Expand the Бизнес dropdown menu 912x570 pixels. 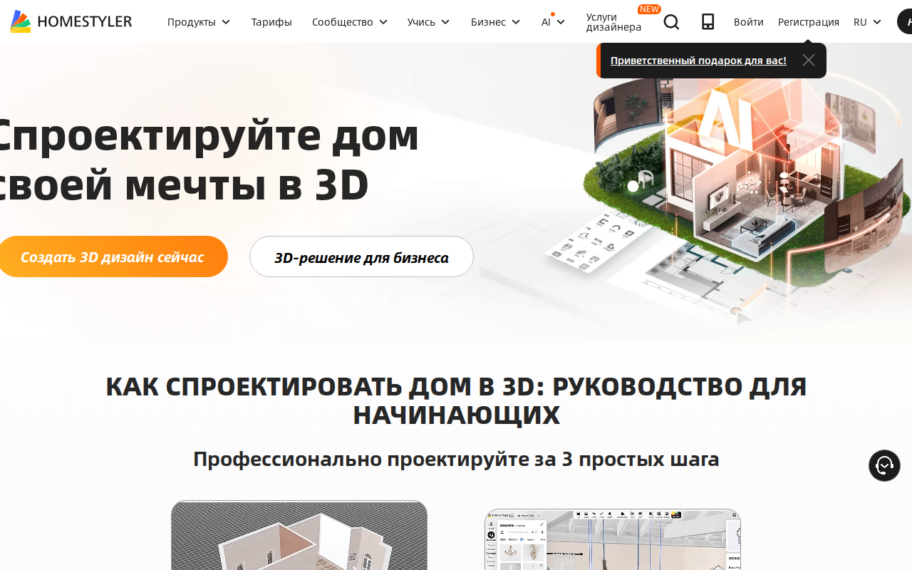[x=496, y=22]
